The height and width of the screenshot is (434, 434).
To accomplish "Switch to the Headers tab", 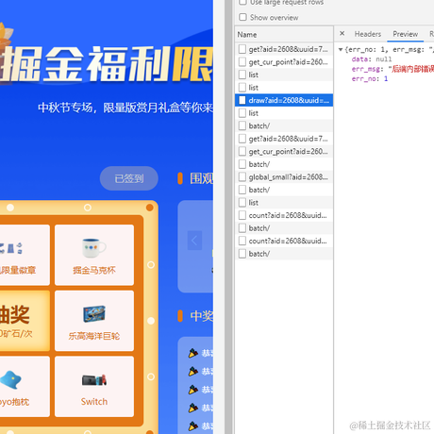I will point(368,34).
